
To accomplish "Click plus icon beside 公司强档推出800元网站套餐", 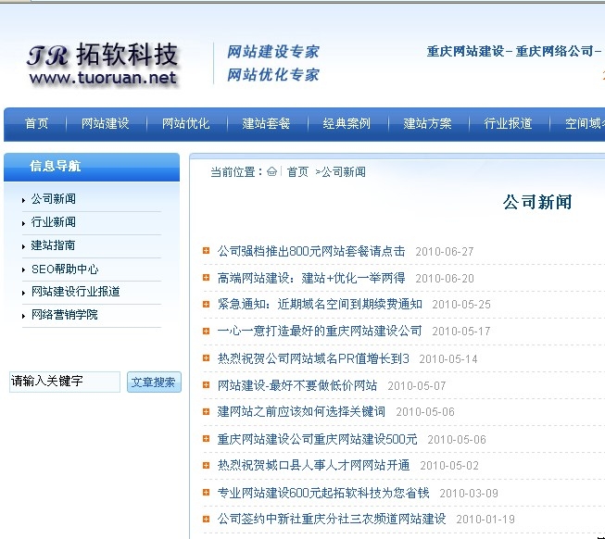I will tap(206, 251).
